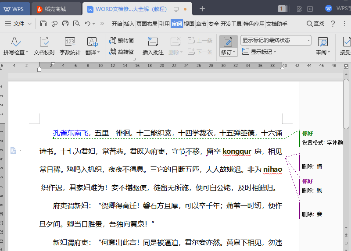Go to 下一条 next comment

click(200, 52)
